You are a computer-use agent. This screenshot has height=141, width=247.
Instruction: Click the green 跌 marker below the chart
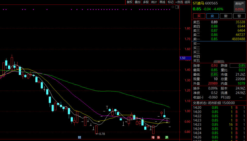[x=167, y=137]
